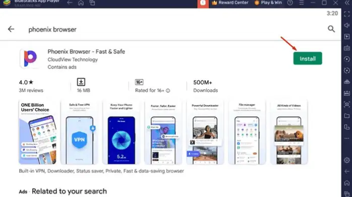352x197 pixels.
Task: Open CloudView Technology developer link
Action: [73, 59]
